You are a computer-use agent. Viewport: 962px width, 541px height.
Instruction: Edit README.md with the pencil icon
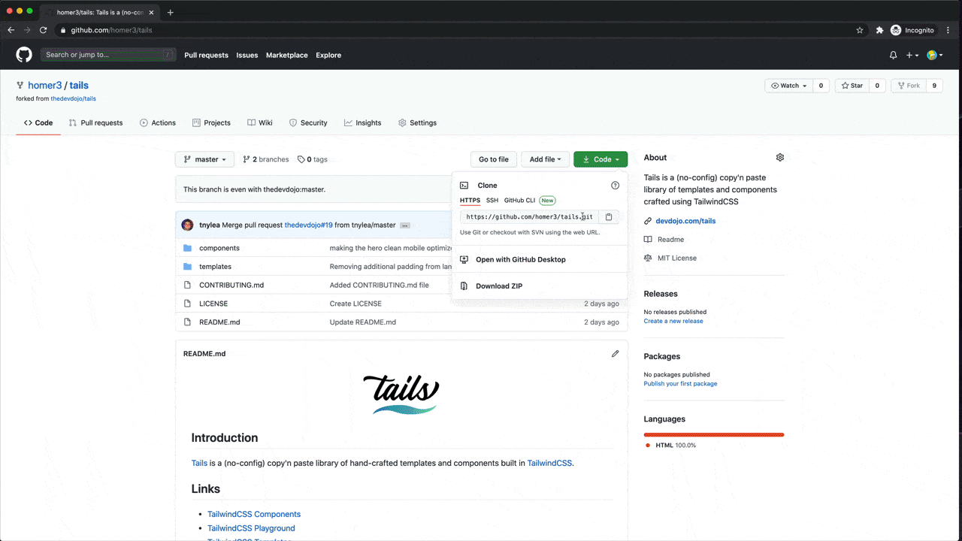click(x=615, y=353)
